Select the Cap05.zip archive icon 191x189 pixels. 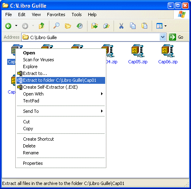pos(138,51)
